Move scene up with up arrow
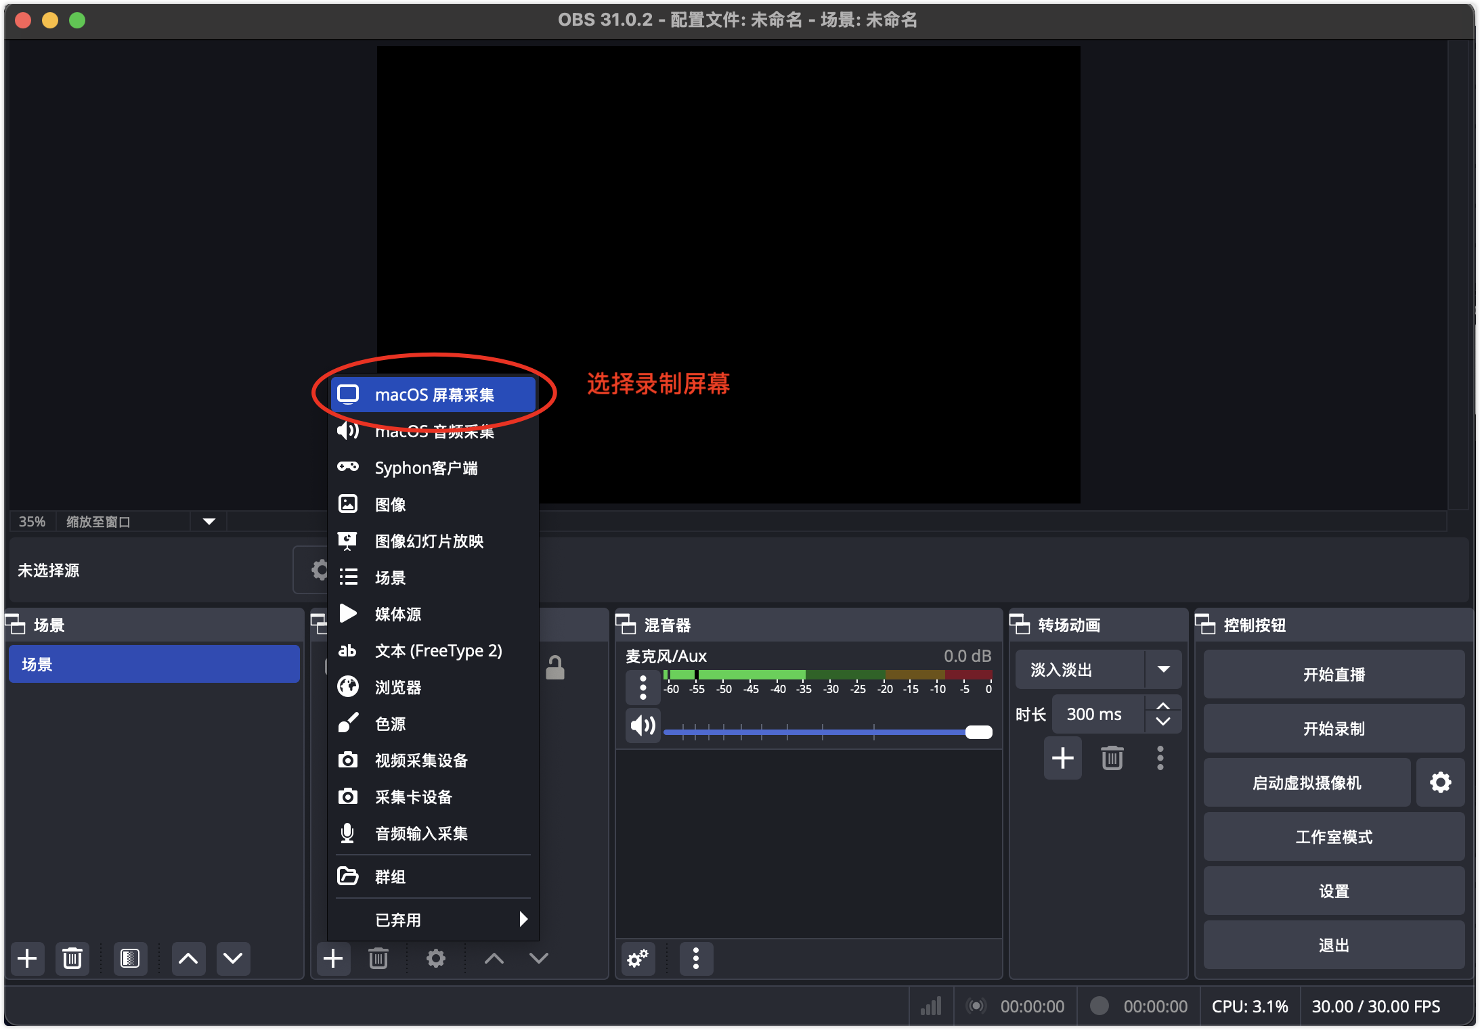 click(188, 958)
